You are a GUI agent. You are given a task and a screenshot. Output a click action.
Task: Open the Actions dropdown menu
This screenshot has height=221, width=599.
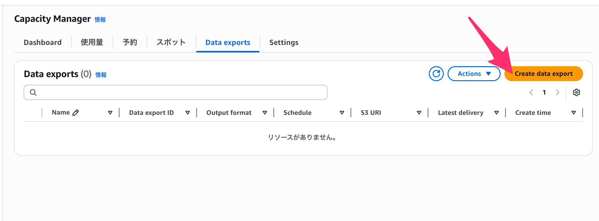coord(474,74)
